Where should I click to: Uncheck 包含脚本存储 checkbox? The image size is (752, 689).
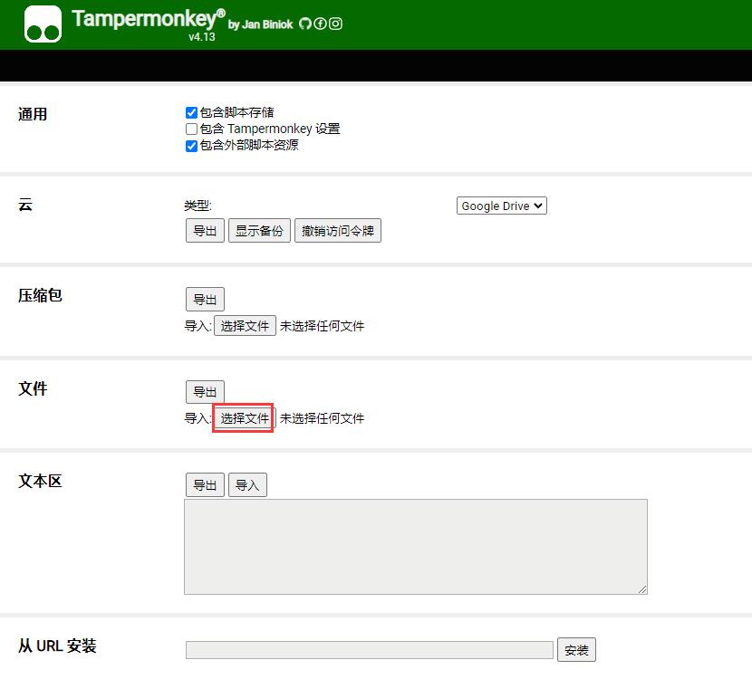pos(191,113)
